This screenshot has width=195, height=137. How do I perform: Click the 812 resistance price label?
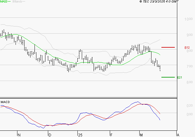[x=187, y=48]
